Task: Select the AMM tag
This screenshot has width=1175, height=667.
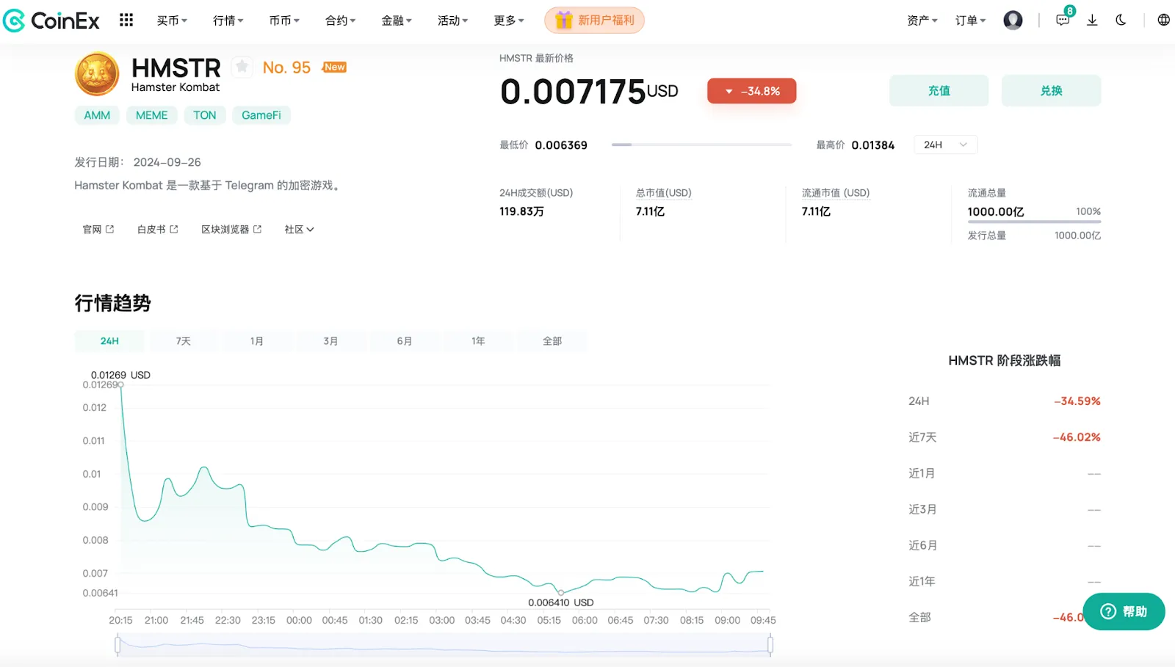Action: coord(97,115)
